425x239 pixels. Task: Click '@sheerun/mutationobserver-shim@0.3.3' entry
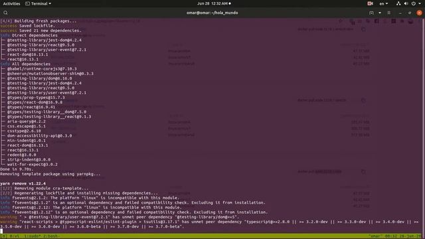[50, 74]
